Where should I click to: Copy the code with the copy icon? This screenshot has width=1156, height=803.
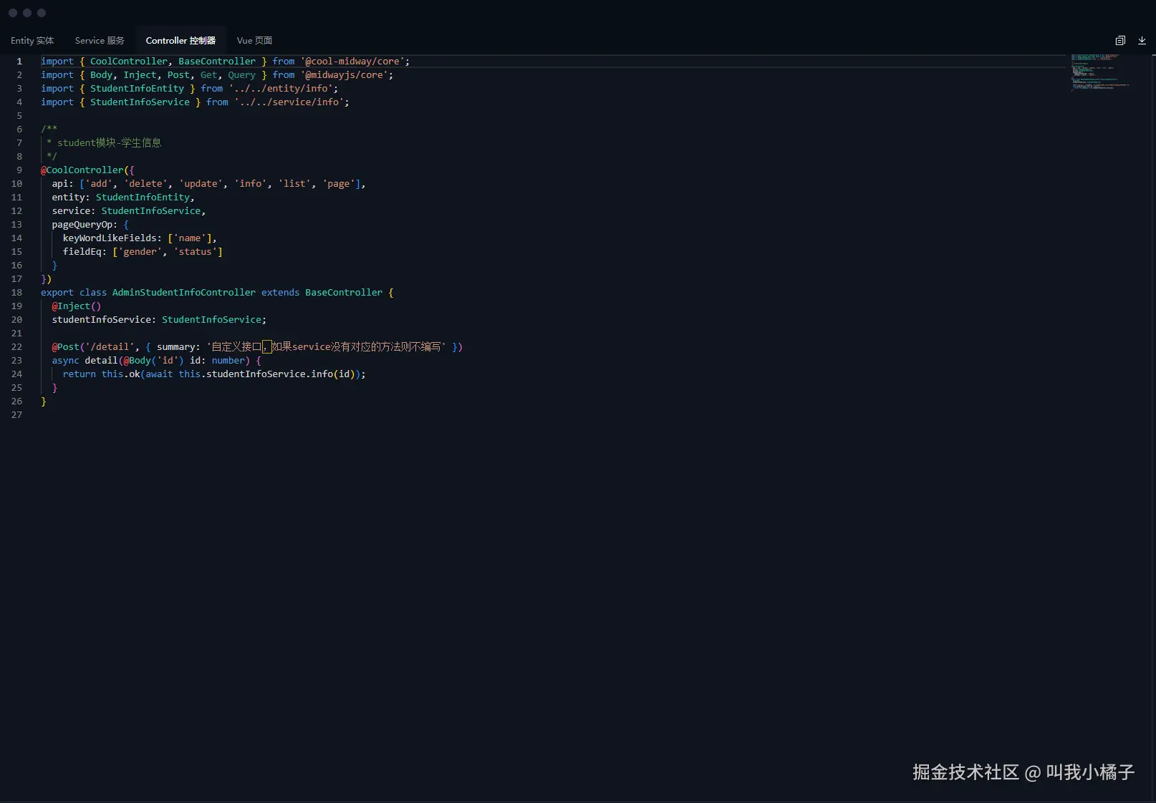1120,41
